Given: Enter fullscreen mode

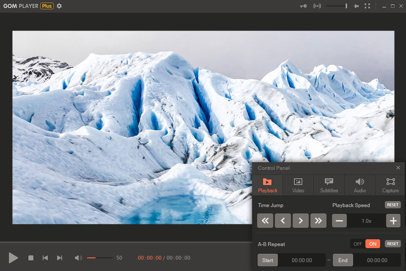Looking at the screenshot, I should tap(368, 6).
